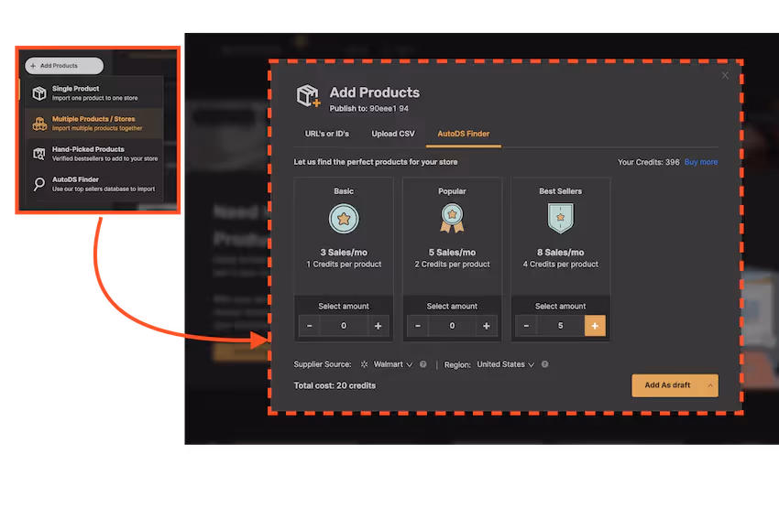779x519 pixels.
Task: Click the stacked boxes icon for Multiple Products
Action: (39, 124)
